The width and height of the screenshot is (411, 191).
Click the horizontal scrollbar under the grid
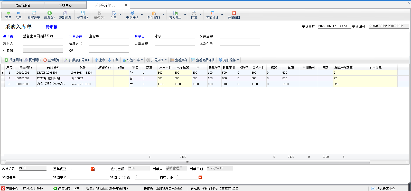(x=188, y=162)
